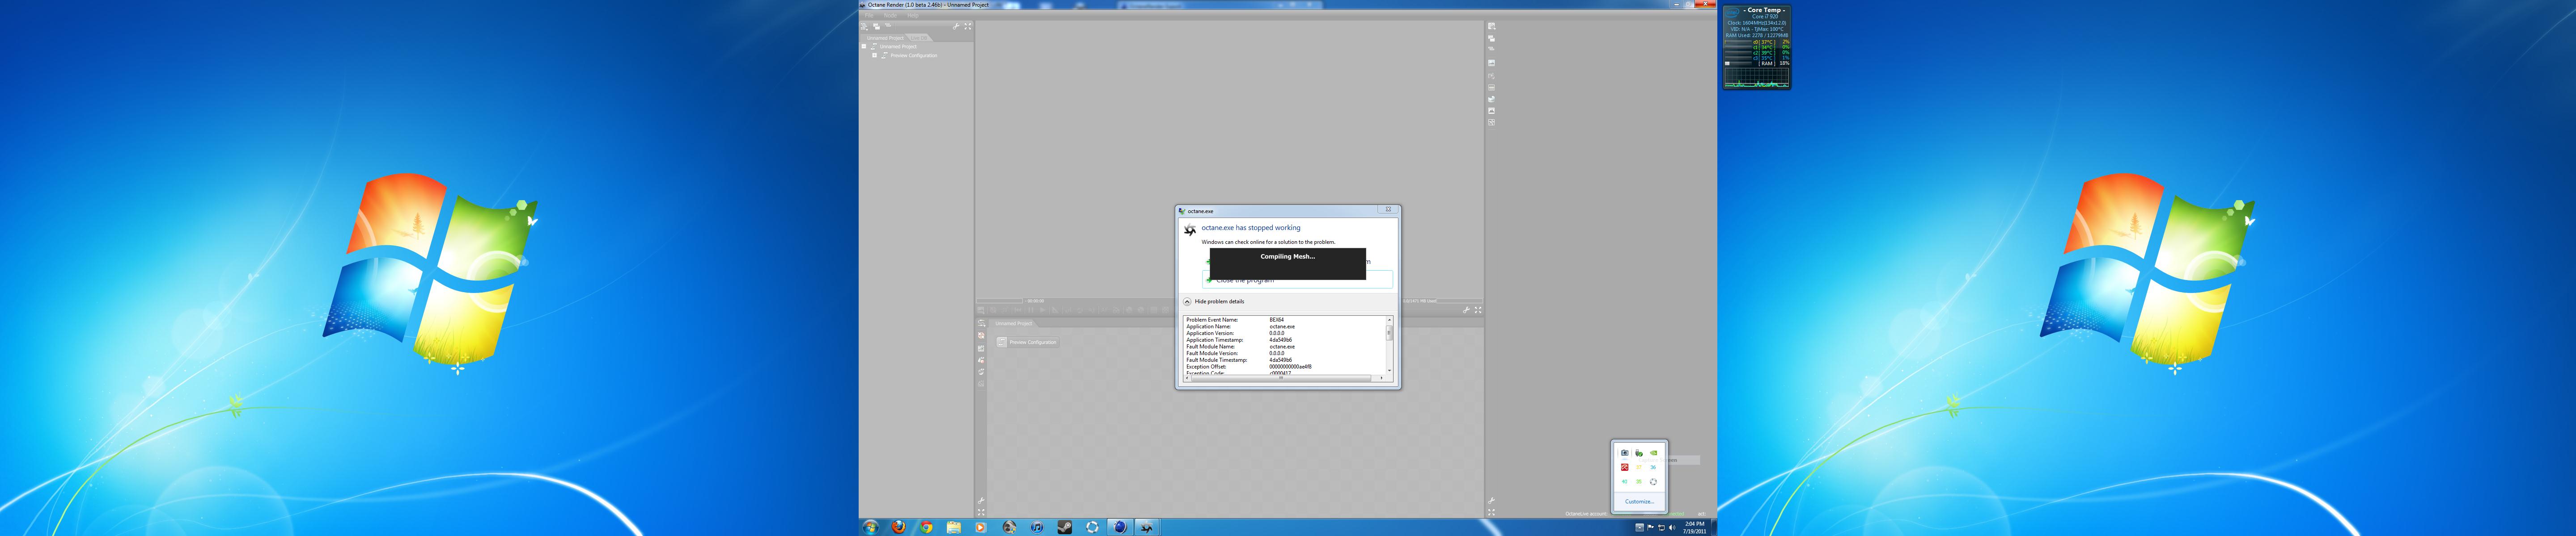Expand the Preview Configuration tree node
Image resolution: width=2576 pixels, height=536 pixels.
875,55
